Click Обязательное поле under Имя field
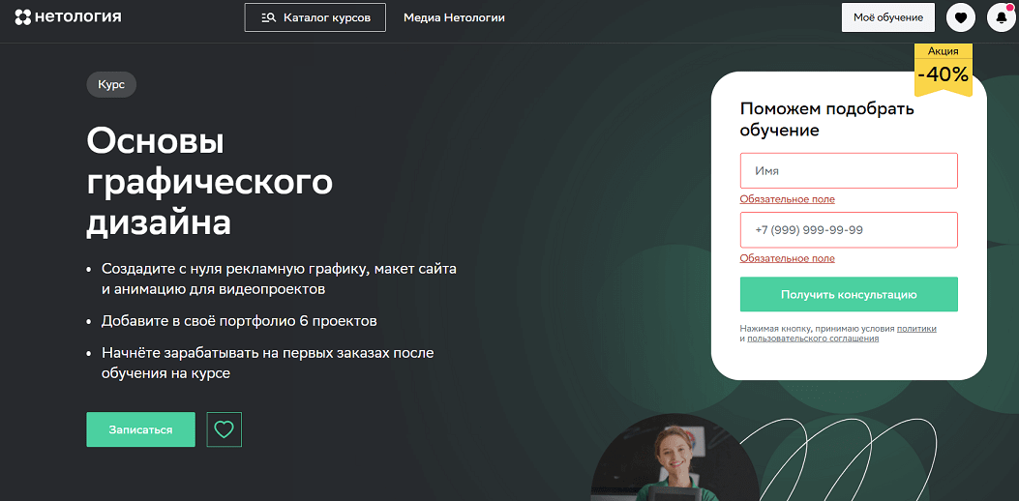The height and width of the screenshot is (501, 1019). tap(787, 199)
